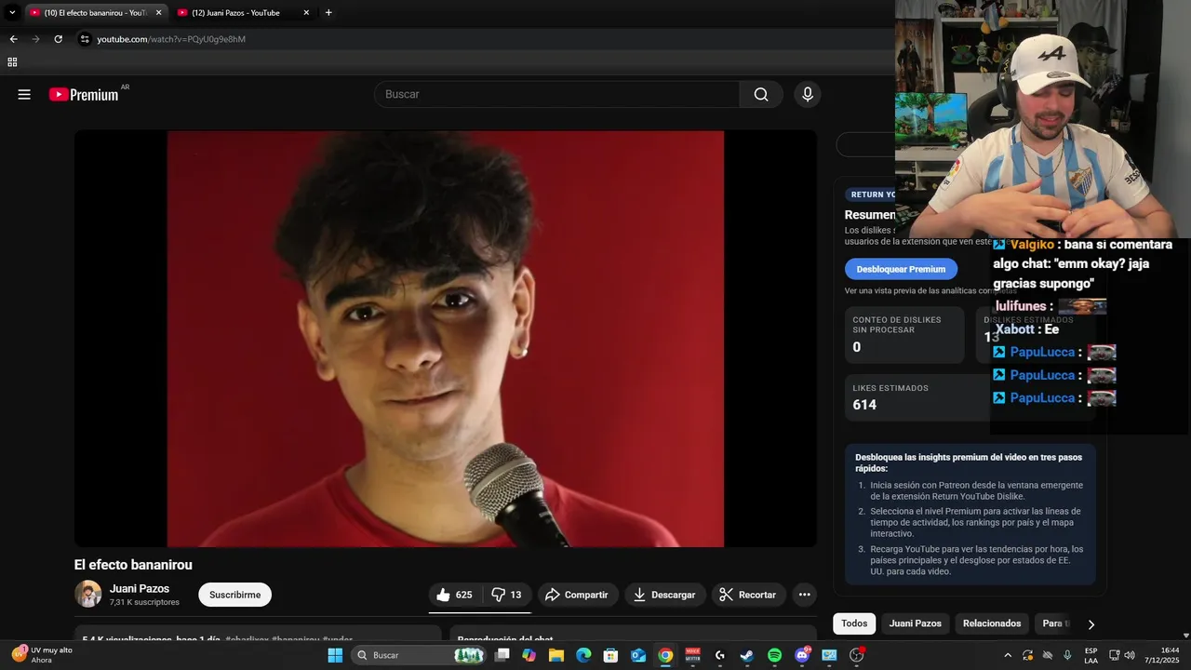Open Logitech G HUB from taskbar
The image size is (1191, 670).
click(x=719, y=655)
